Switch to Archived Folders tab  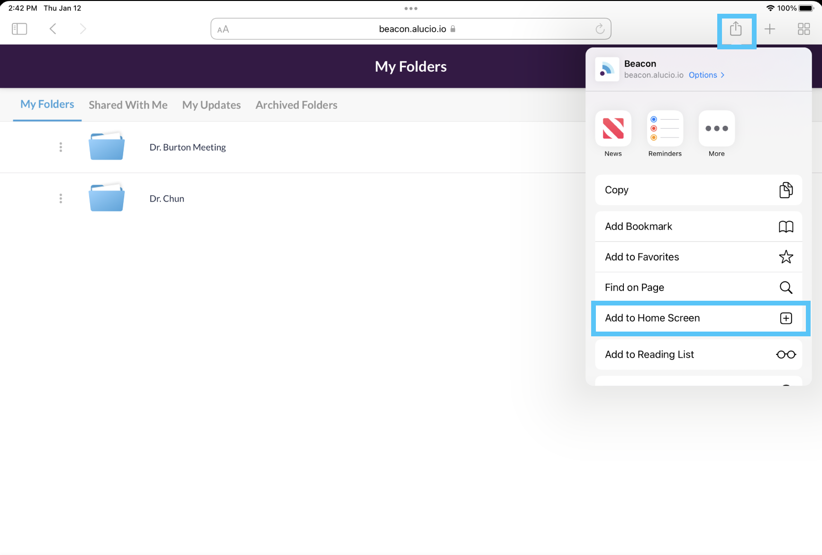pyautogui.click(x=296, y=105)
